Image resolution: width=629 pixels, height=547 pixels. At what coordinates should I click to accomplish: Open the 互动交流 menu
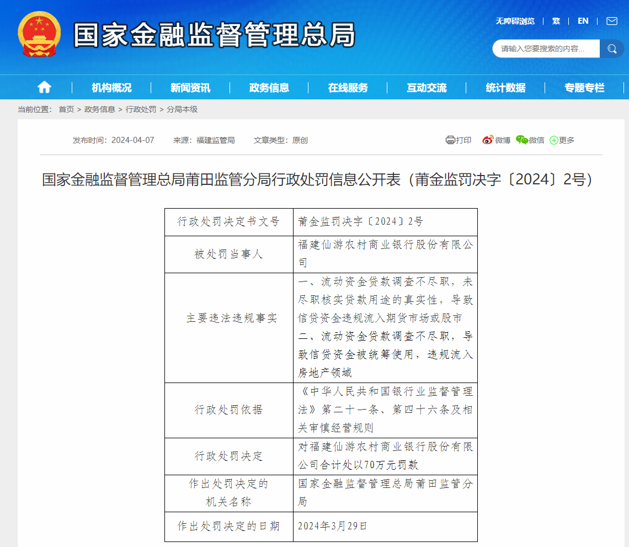[426, 87]
